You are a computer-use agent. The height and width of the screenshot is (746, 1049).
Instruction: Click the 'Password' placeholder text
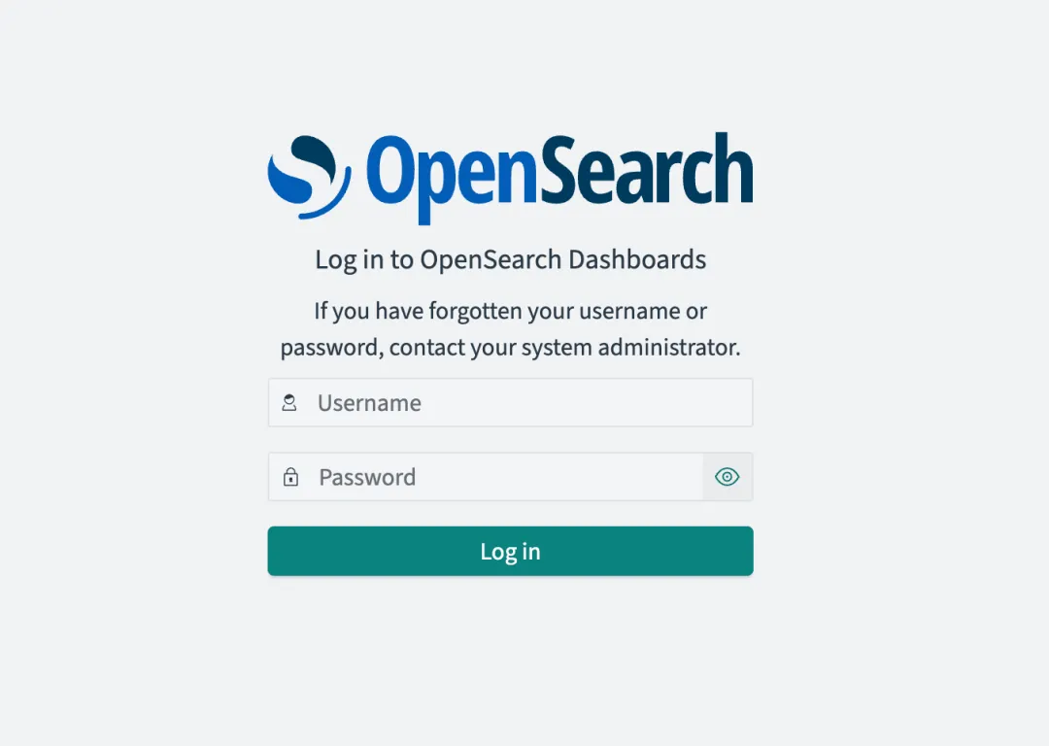(x=367, y=477)
